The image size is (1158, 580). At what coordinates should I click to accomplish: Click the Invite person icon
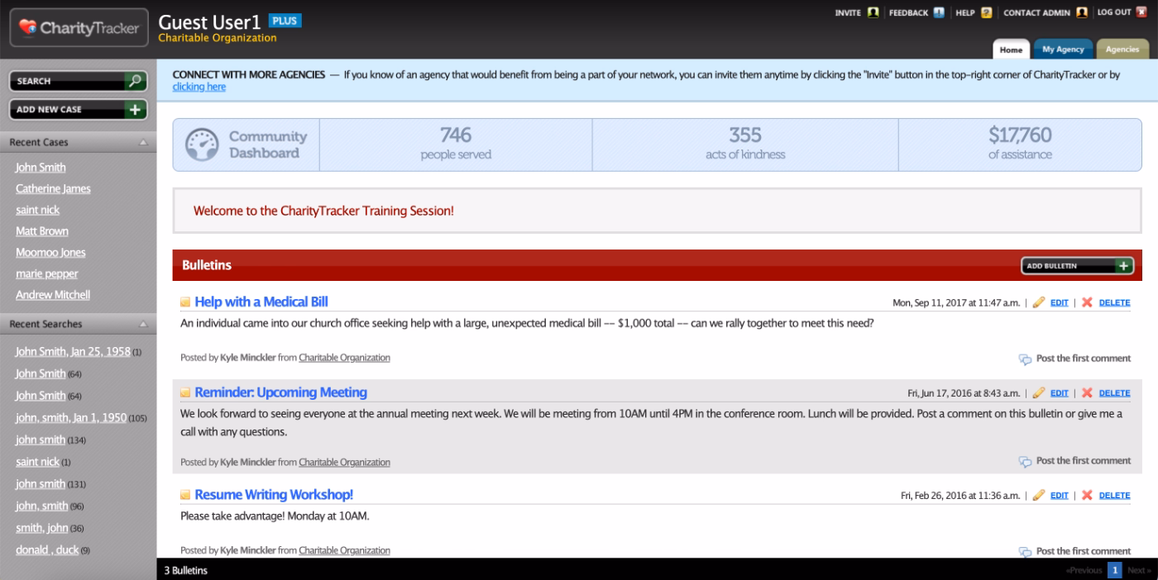tap(873, 12)
